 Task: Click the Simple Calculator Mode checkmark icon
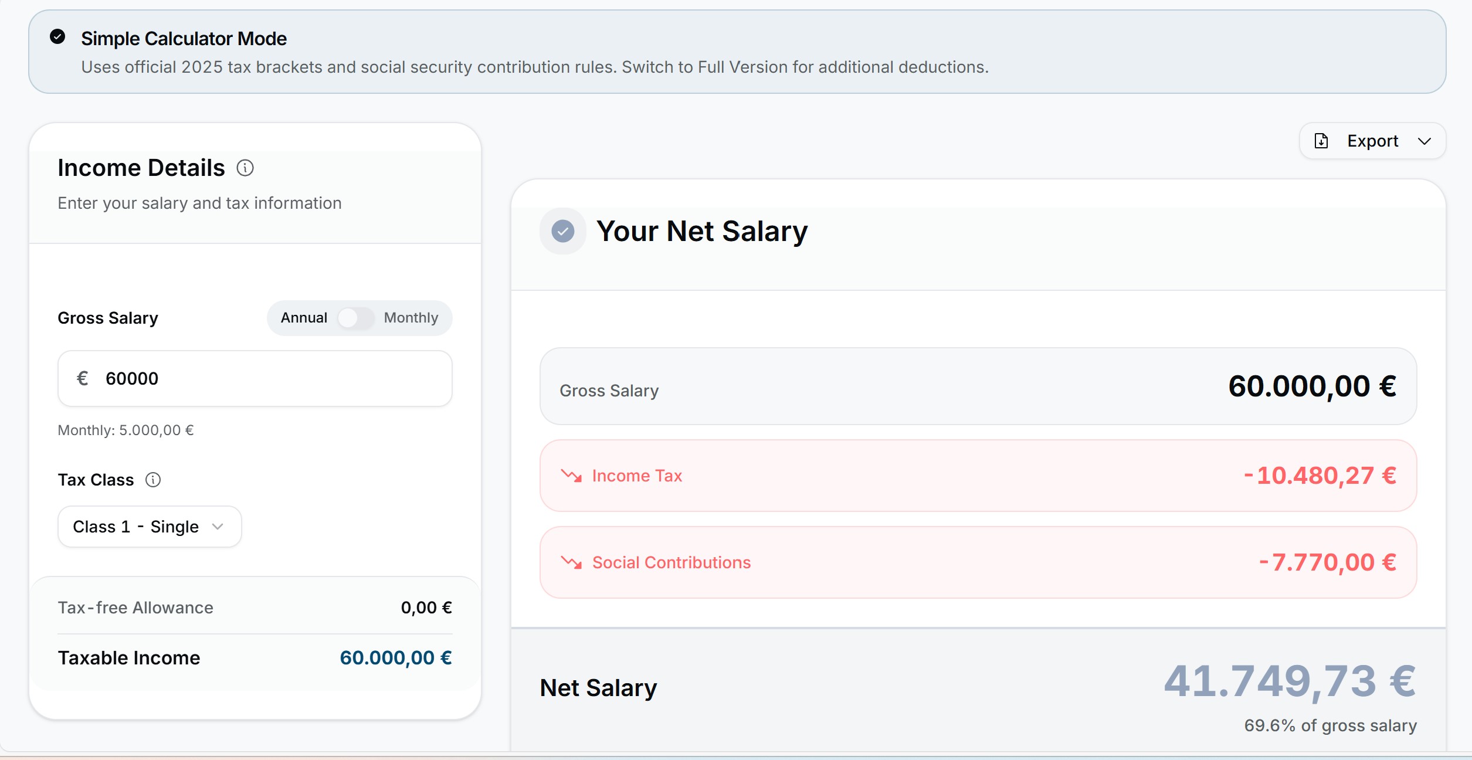click(57, 37)
